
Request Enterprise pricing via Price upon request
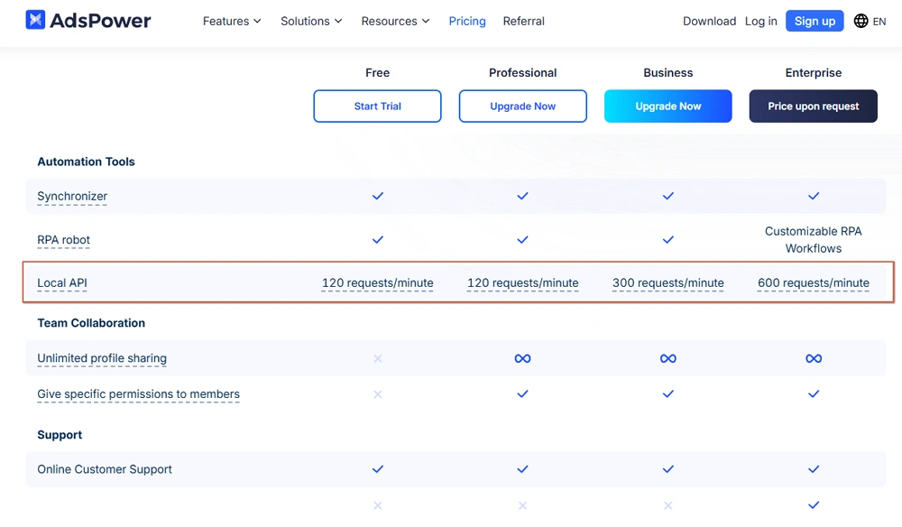pos(813,106)
